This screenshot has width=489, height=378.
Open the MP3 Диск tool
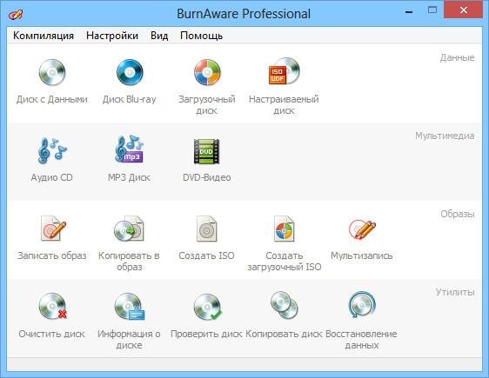click(x=129, y=159)
